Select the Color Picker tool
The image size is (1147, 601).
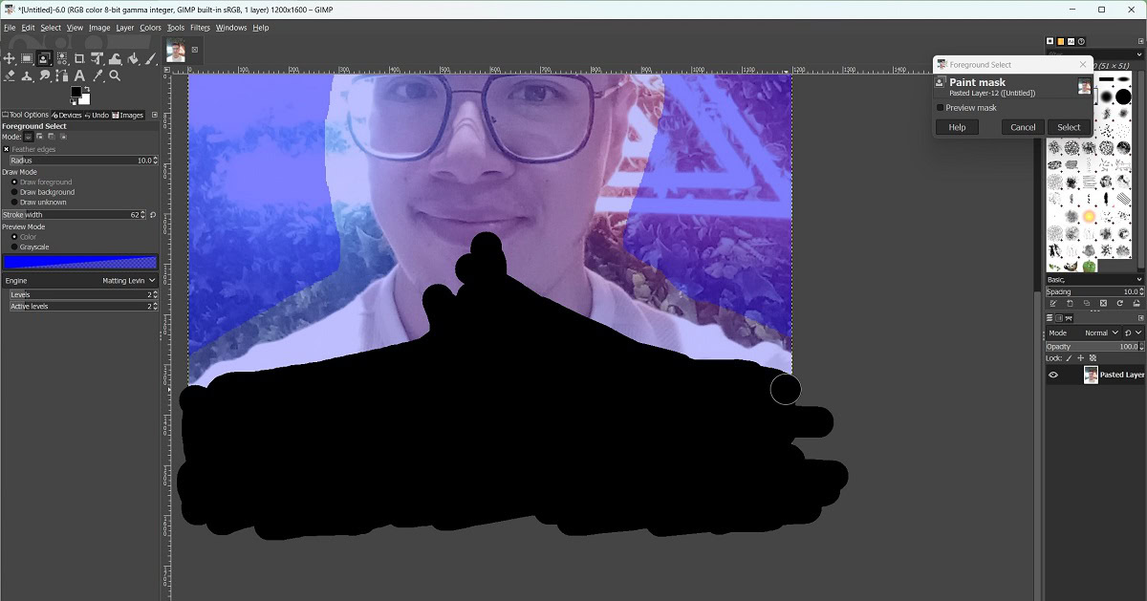[97, 75]
